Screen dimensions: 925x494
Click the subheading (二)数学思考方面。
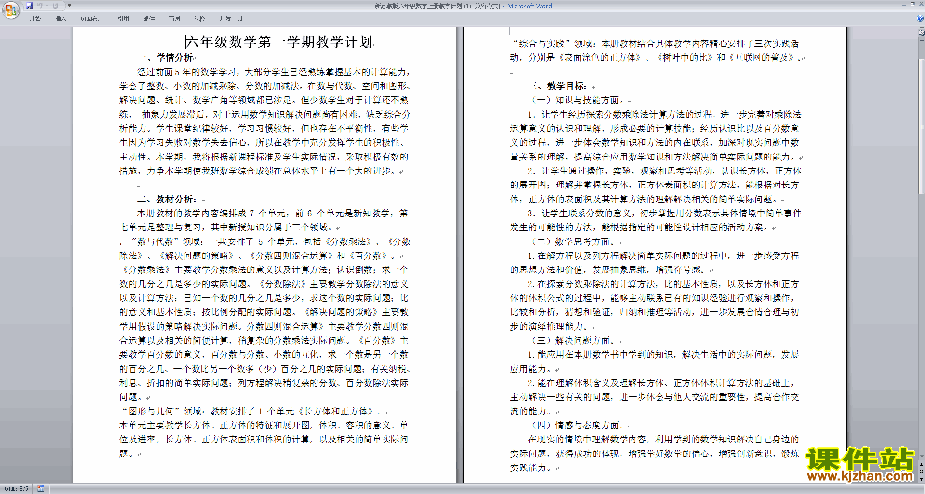click(572, 242)
